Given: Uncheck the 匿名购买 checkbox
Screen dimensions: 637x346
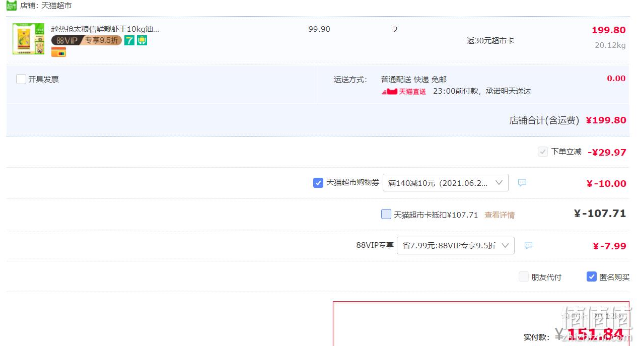Looking at the screenshot, I should 592,276.
